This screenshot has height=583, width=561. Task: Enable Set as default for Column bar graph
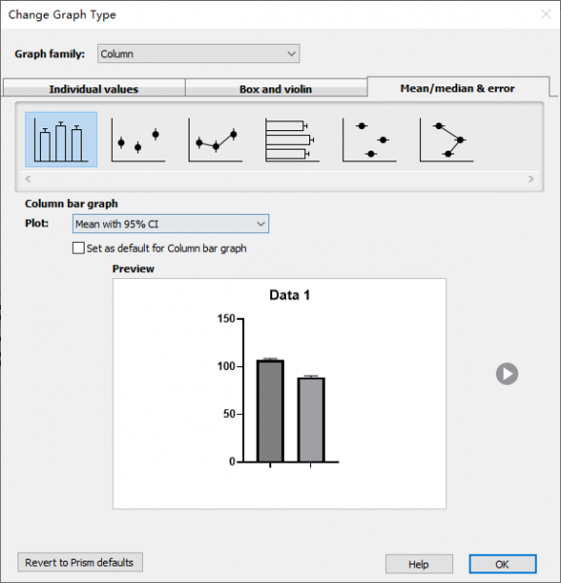78,248
